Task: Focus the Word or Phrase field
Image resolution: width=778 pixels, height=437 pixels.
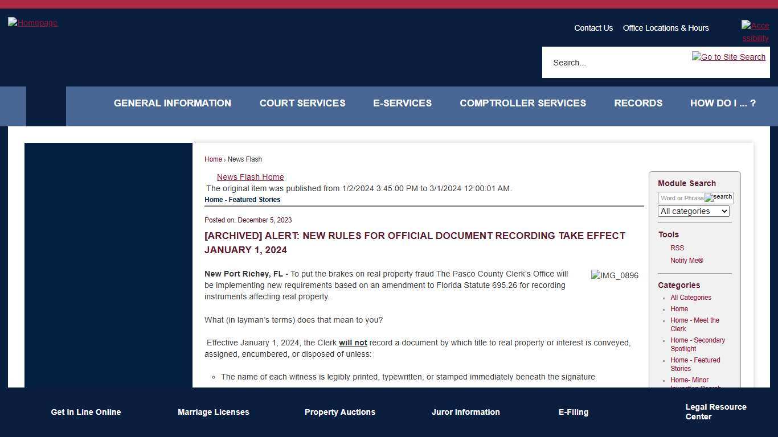Action: (x=682, y=198)
